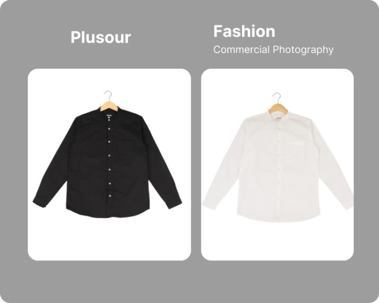Select the Commercial Photography subtitle
This screenshot has width=379, height=303.
273,50
